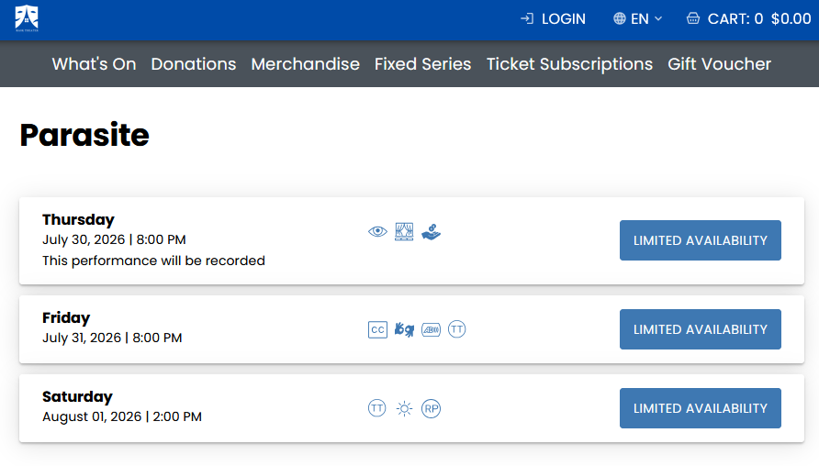Open the What's On menu item
819x466 pixels.
tap(94, 64)
